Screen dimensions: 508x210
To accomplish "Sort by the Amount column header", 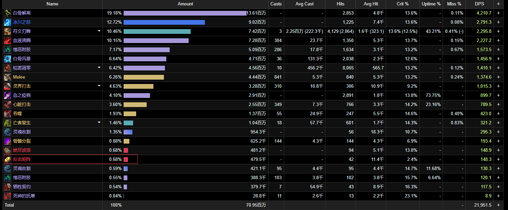I will coord(185,4).
